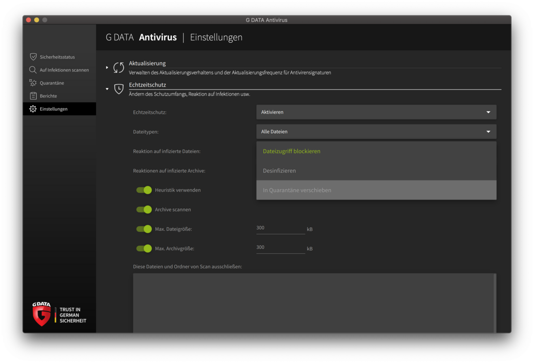Click the Aktualisierung refresh arrows icon

[x=118, y=67]
